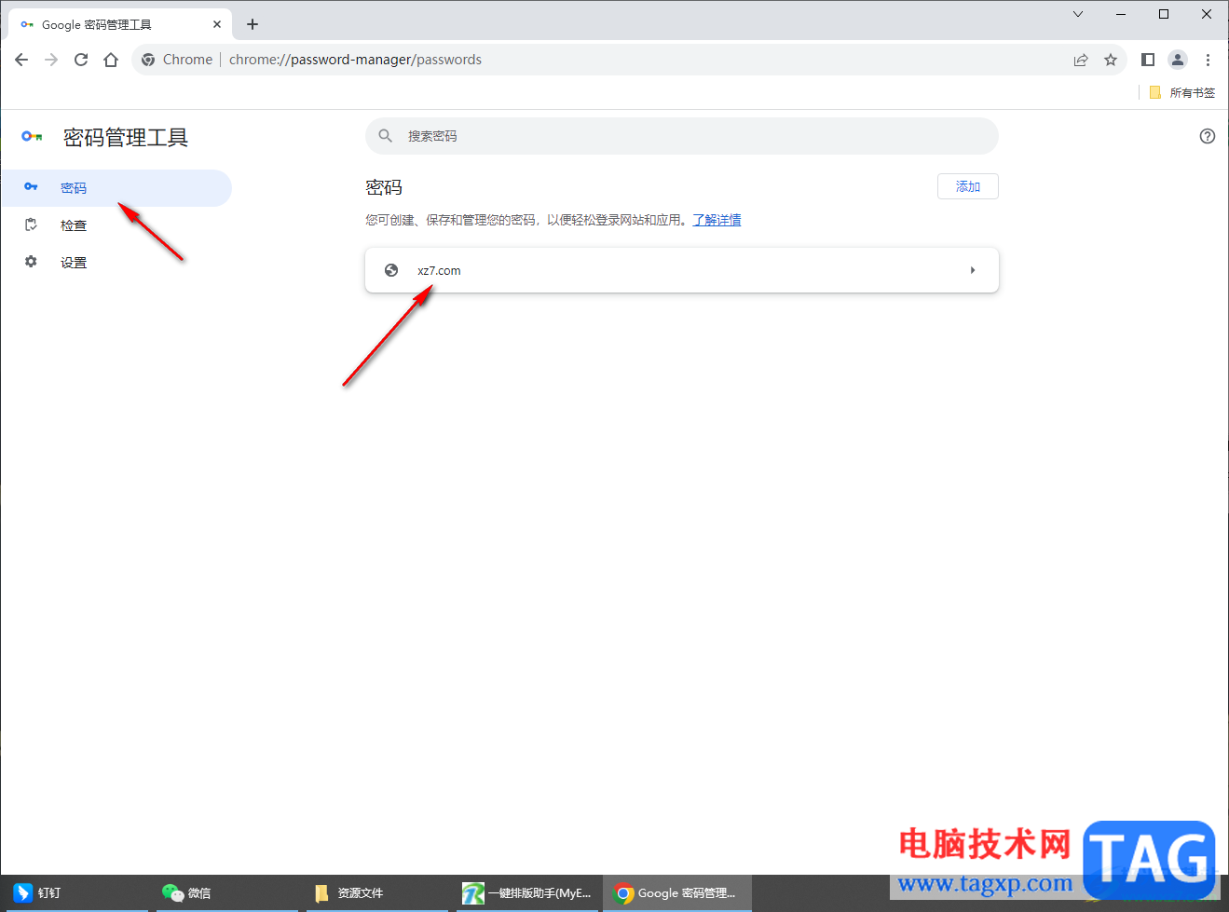
Task: Open the Chrome profile avatar menu
Action: 1178,60
